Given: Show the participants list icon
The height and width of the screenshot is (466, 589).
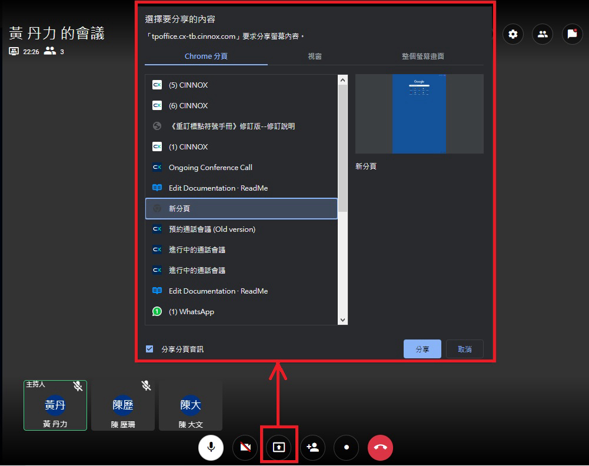Looking at the screenshot, I should (543, 34).
